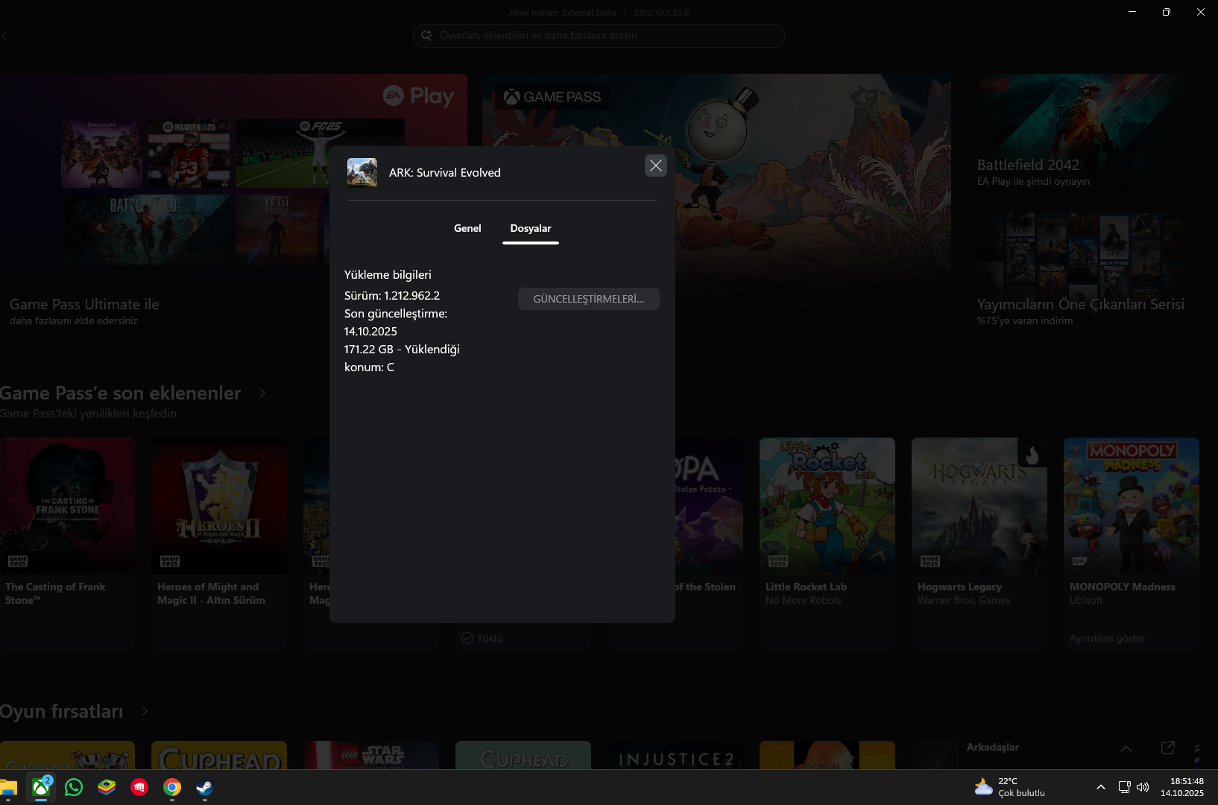The height and width of the screenshot is (805, 1218).
Task: Open WhatsApp from the taskbar
Action: click(74, 787)
